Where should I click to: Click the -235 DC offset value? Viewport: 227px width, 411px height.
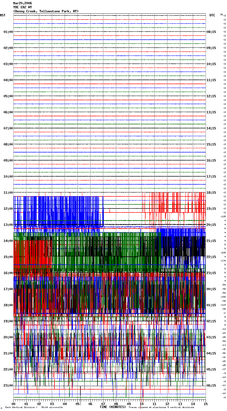coord(223,253)
